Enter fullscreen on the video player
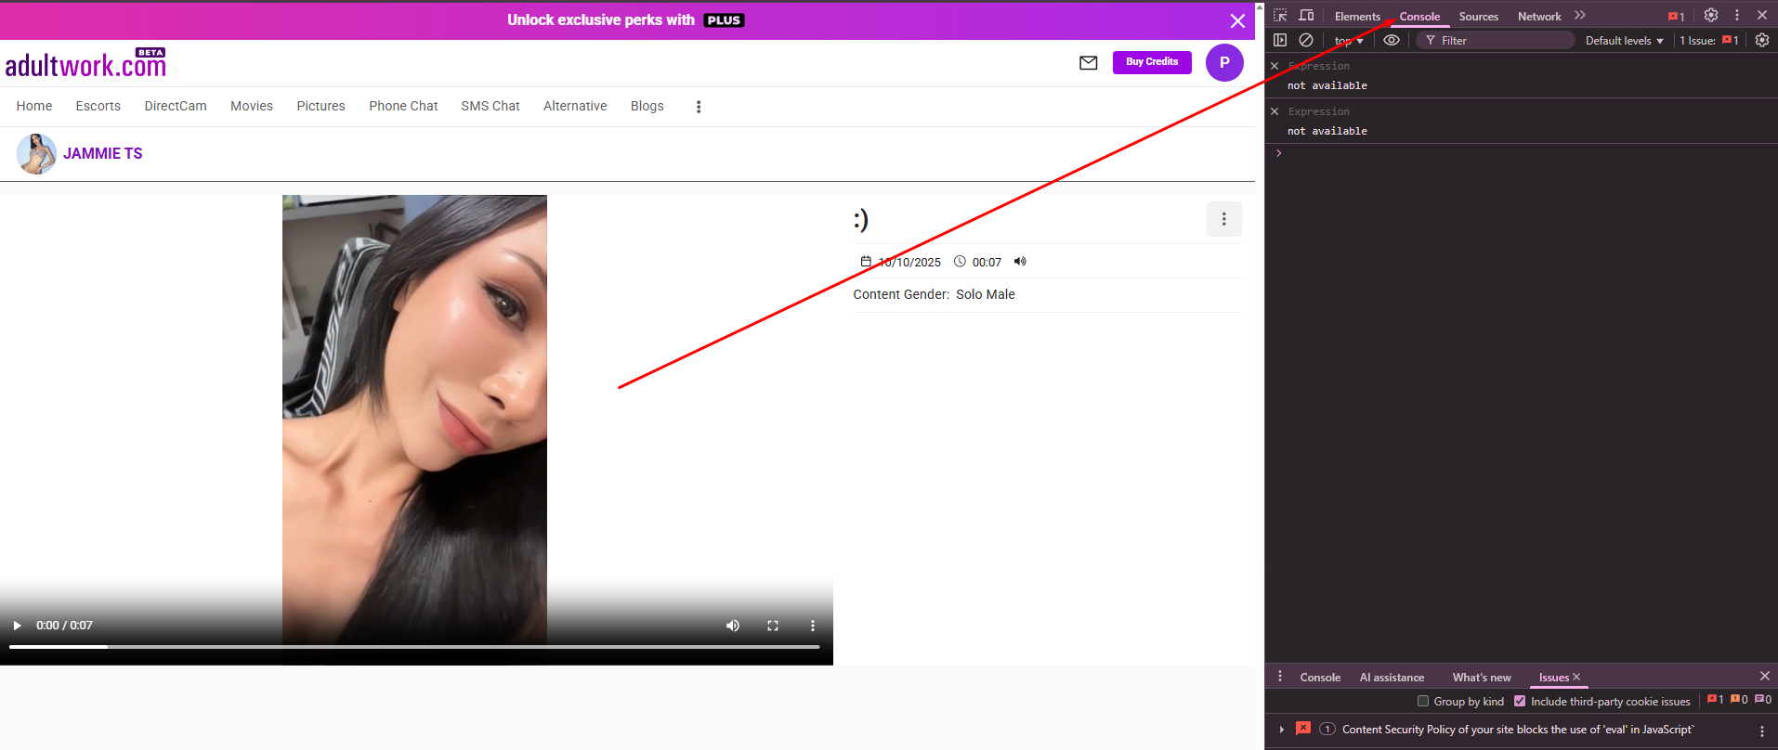The image size is (1778, 750). [772, 626]
